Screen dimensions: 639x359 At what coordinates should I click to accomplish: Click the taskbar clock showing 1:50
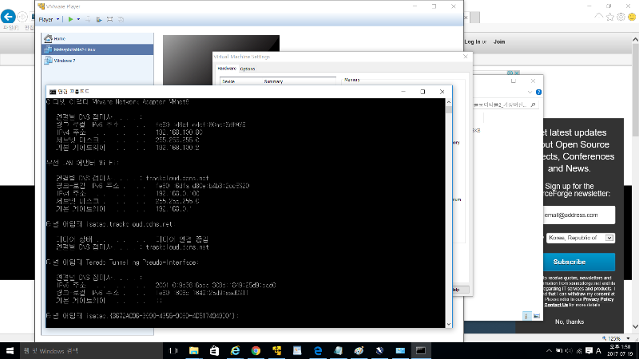[x=621, y=350]
